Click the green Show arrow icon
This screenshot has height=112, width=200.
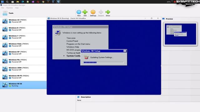108,12
